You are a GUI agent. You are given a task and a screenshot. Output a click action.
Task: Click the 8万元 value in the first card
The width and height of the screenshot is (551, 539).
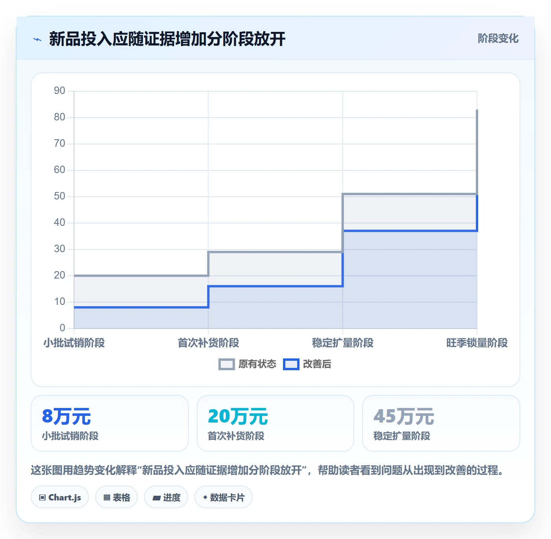(x=67, y=416)
